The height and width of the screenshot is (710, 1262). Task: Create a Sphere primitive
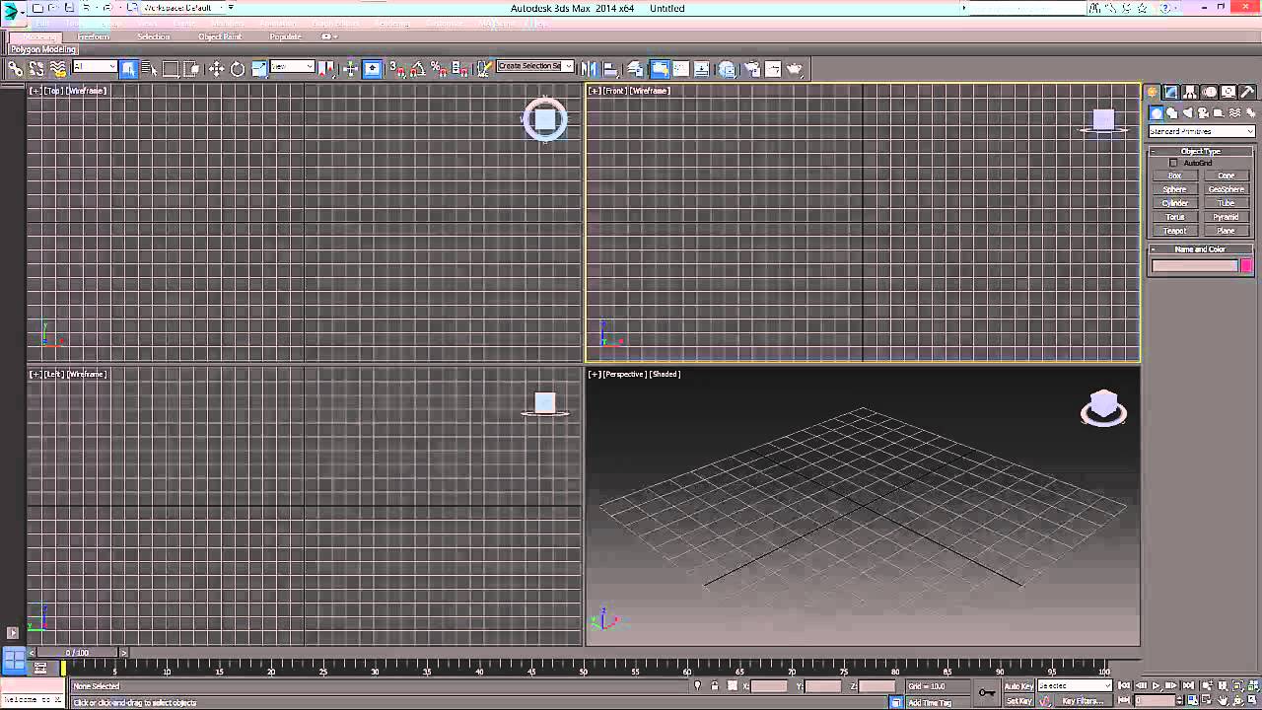[x=1174, y=189]
